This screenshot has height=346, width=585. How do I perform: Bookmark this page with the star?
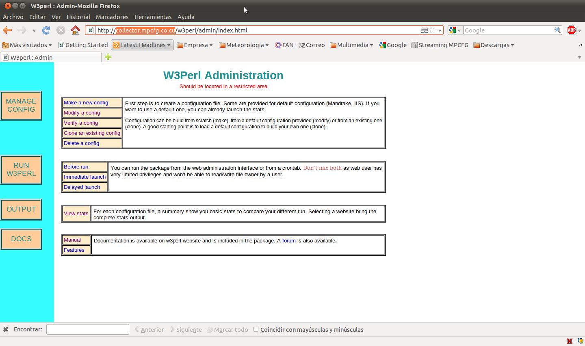[432, 30]
